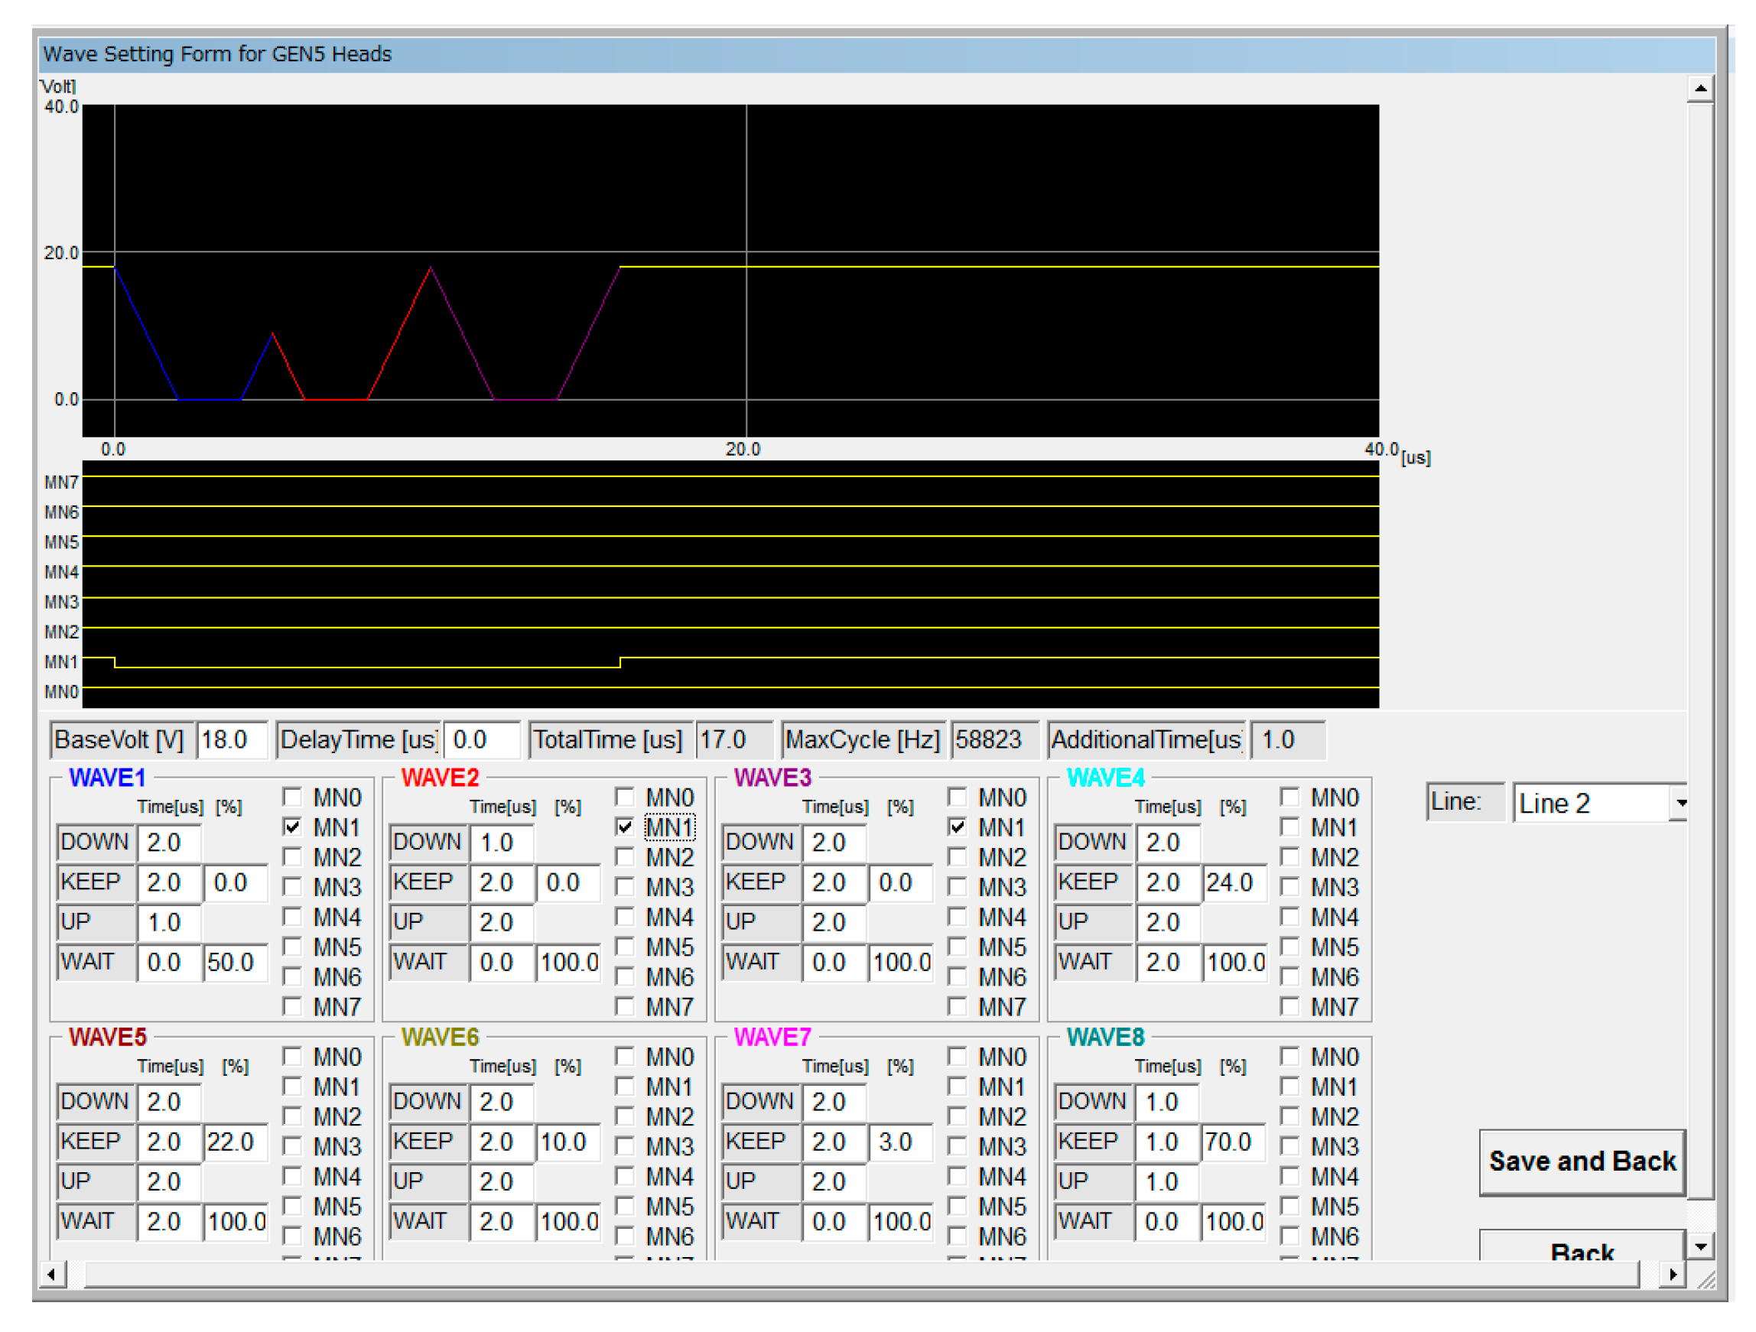
Task: Enable MN0 checkbox in WAVE1 panel
Action: 293,797
